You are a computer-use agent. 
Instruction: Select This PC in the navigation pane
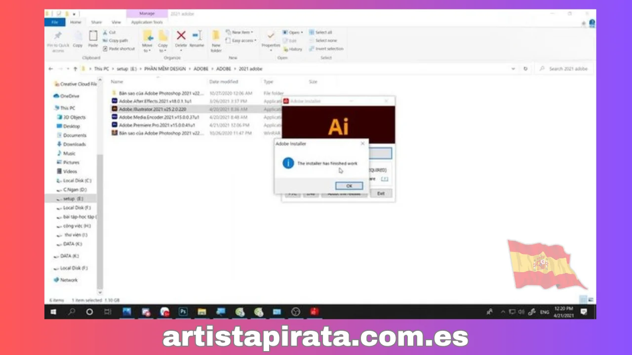(x=65, y=108)
